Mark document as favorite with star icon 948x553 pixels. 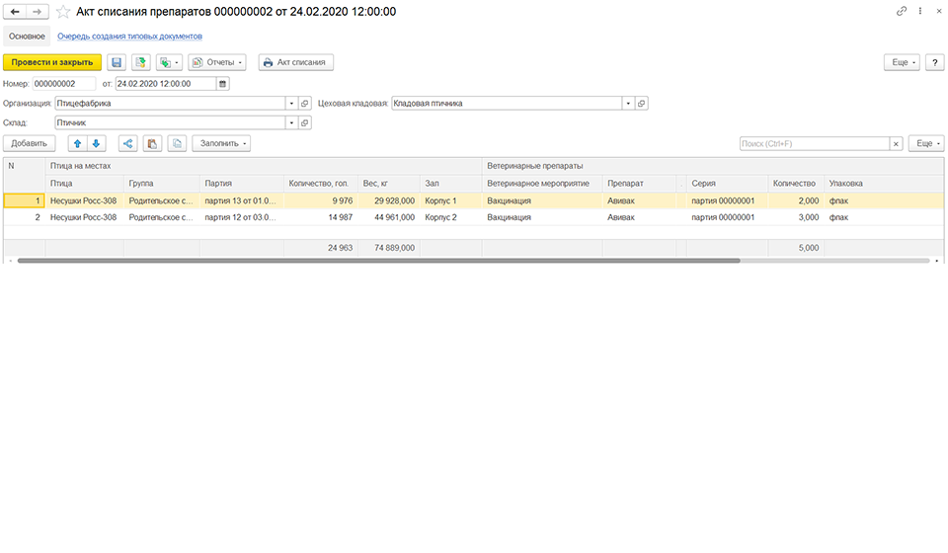pyautogui.click(x=63, y=12)
